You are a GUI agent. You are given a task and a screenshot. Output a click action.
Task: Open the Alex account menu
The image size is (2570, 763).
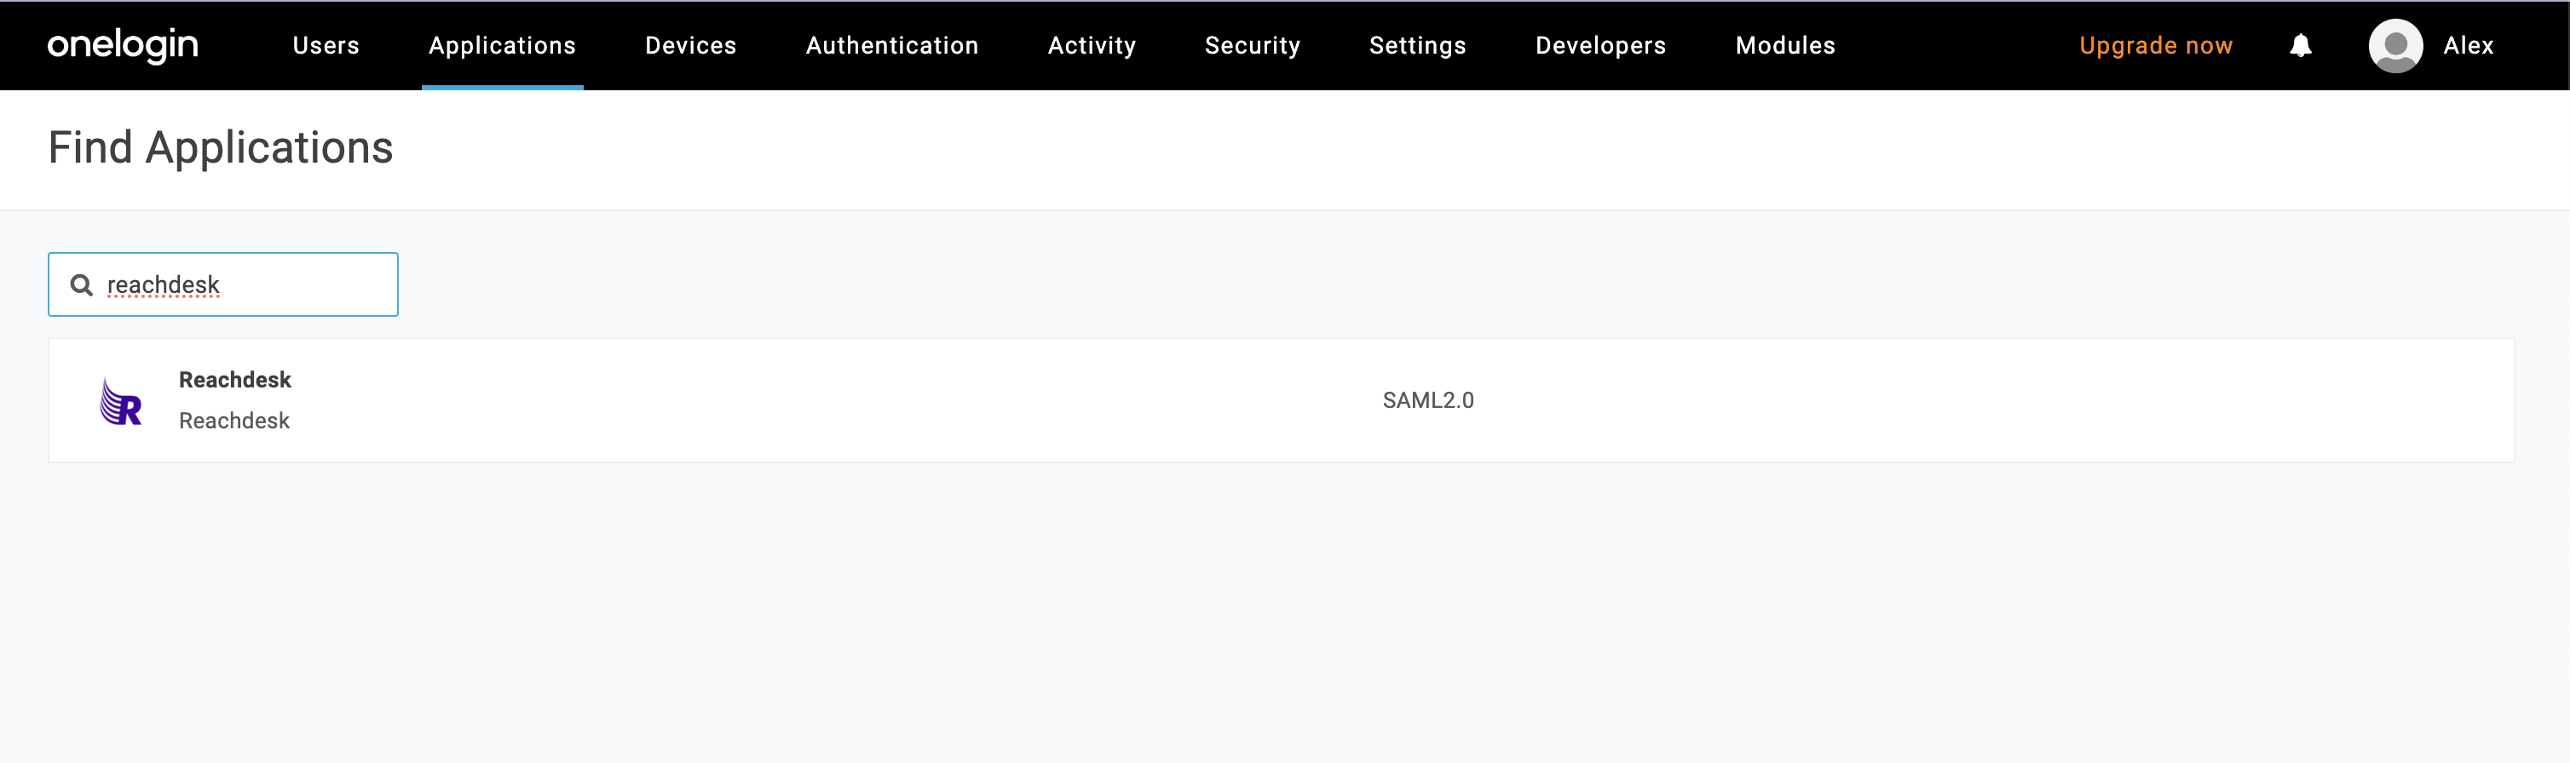[x=2467, y=46]
